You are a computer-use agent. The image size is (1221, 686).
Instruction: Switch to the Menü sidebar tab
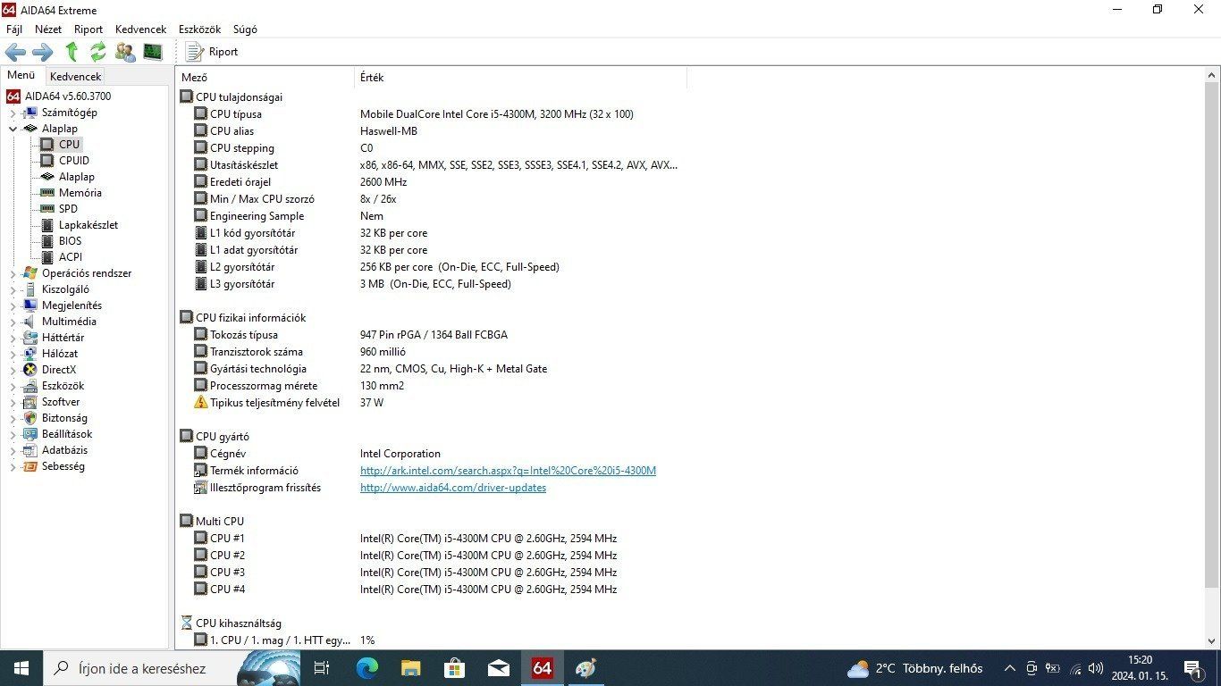(x=21, y=76)
